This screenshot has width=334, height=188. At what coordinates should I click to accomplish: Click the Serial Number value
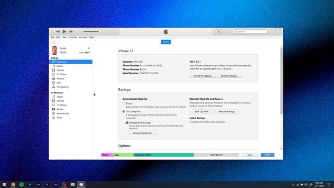(149, 73)
